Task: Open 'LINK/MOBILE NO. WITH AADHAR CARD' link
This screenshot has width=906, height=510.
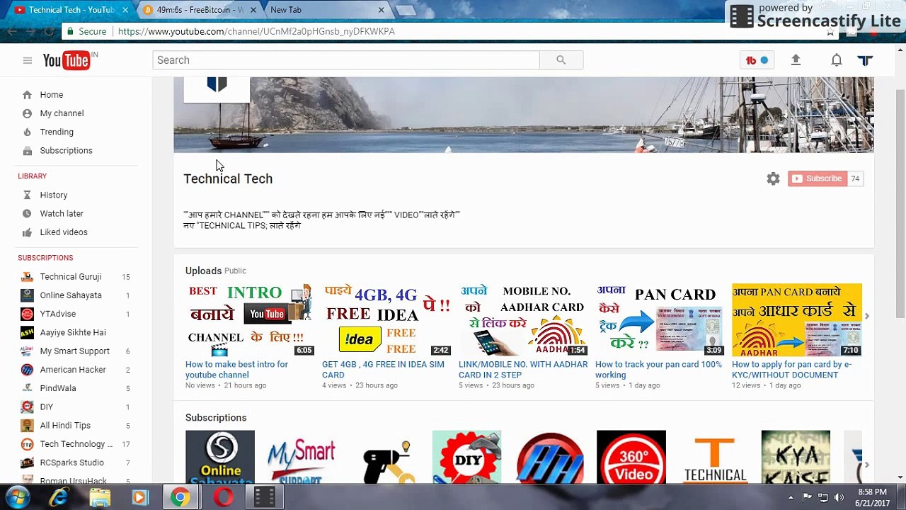Action: (x=523, y=369)
